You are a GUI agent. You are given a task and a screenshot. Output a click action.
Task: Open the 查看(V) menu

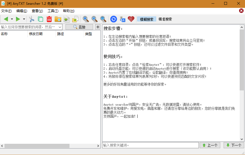(37, 11)
